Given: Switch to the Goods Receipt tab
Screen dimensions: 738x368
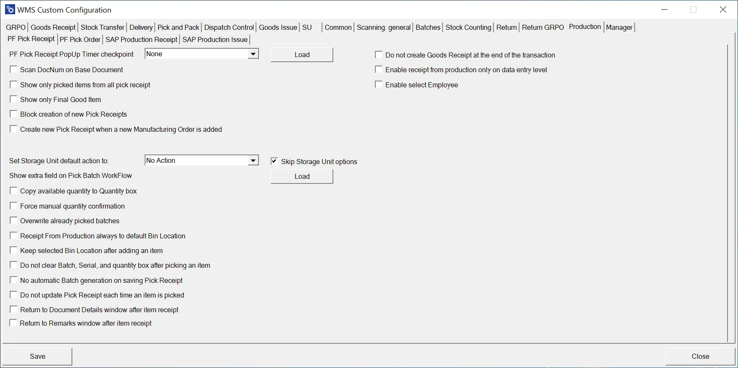Looking at the screenshot, I should (53, 27).
